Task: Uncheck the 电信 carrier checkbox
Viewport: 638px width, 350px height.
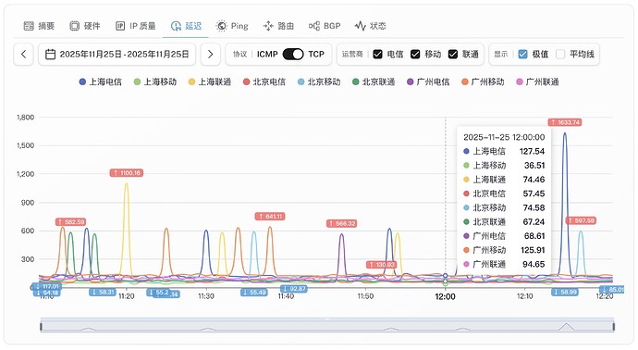Action: tap(377, 55)
